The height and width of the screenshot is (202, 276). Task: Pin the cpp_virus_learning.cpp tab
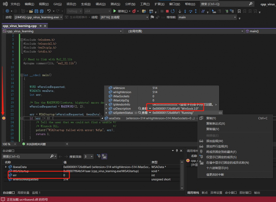(x=40, y=26)
